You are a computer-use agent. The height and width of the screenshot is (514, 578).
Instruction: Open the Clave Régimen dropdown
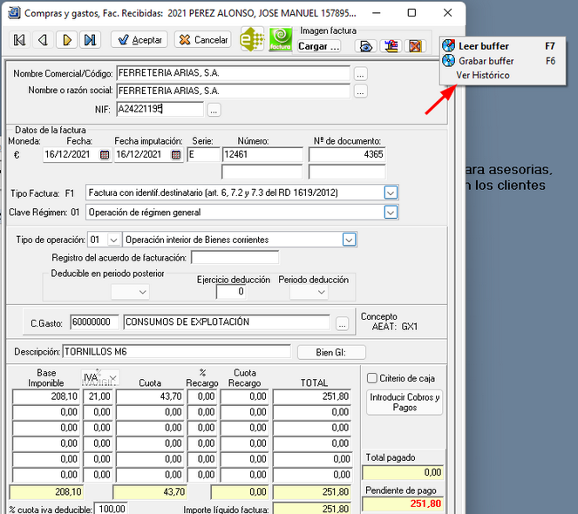(x=391, y=212)
